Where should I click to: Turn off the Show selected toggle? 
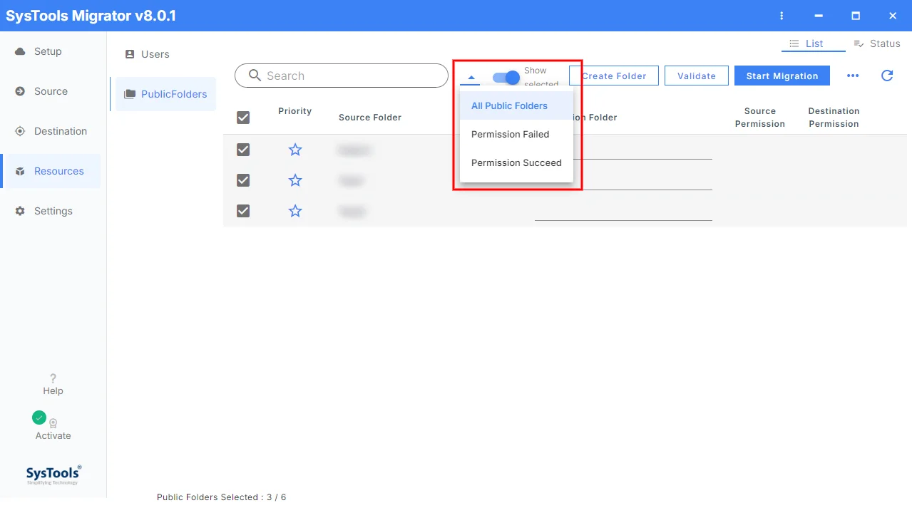(507, 77)
